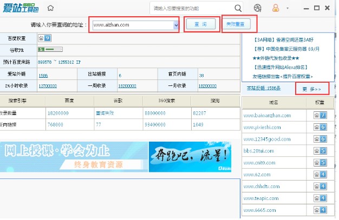This screenshot has height=220, width=339.
Task: Open the 友情链接出售 ad link
Action: tap(283, 76)
